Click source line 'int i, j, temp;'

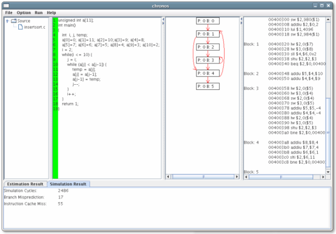tap(75, 35)
